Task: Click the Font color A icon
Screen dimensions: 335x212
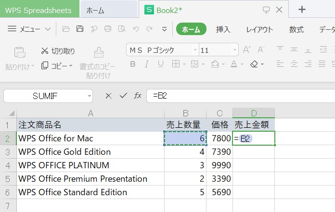Action: pos(234,64)
